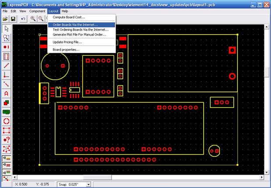Image resolution: width=271 pixels, height=188 pixels.
Task: Activate the place trace tool
Action: [x=6, y=65]
